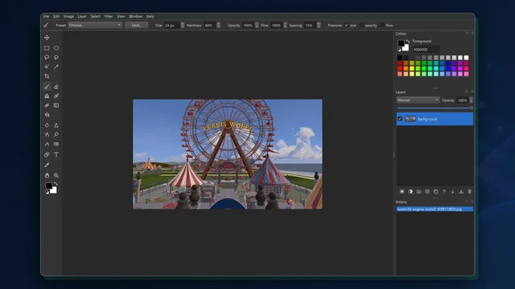Open the Layer menu
Image resolution: width=515 pixels, height=289 pixels.
coord(82,16)
